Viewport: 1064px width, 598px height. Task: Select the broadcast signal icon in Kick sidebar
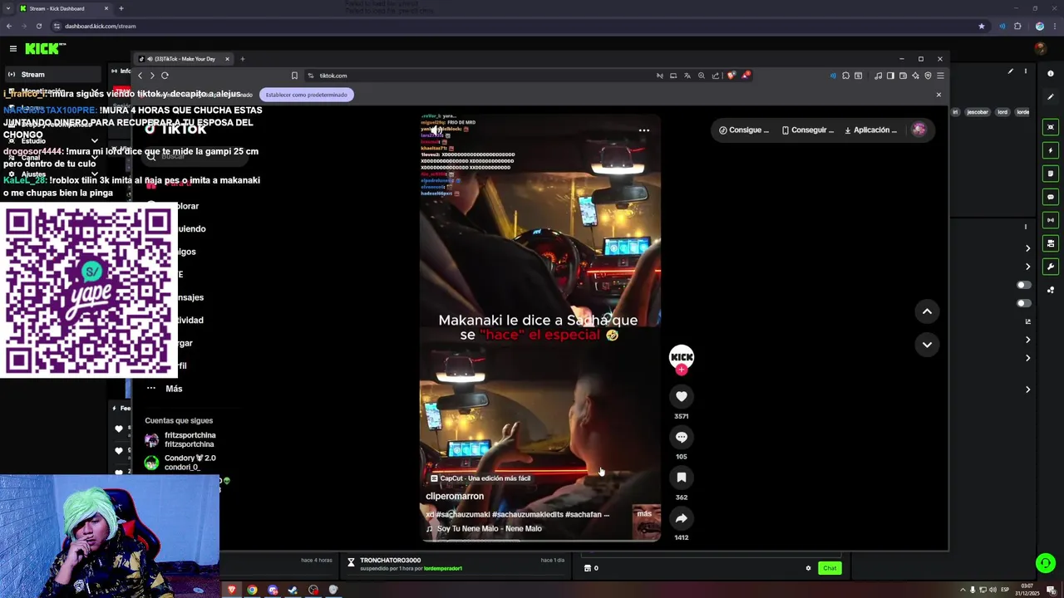1051,220
